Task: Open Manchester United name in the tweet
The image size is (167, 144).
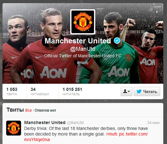Action: click(x=45, y=122)
